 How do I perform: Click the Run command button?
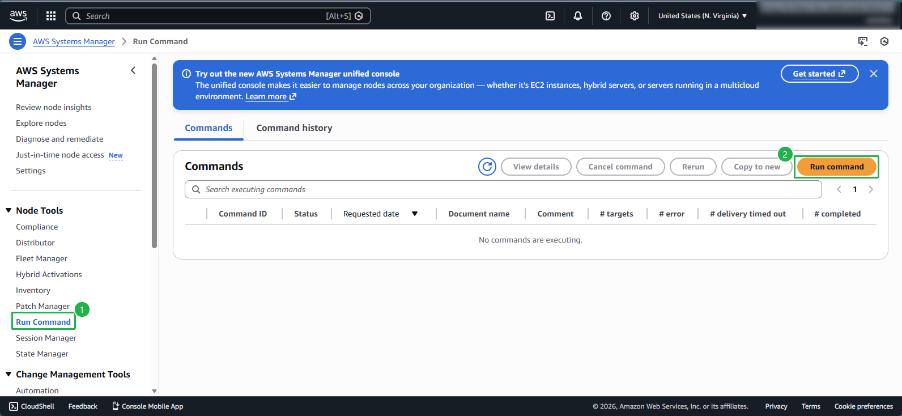837,167
